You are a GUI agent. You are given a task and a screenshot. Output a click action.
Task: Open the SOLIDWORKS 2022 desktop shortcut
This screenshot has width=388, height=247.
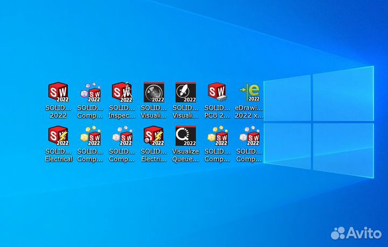pos(58,93)
